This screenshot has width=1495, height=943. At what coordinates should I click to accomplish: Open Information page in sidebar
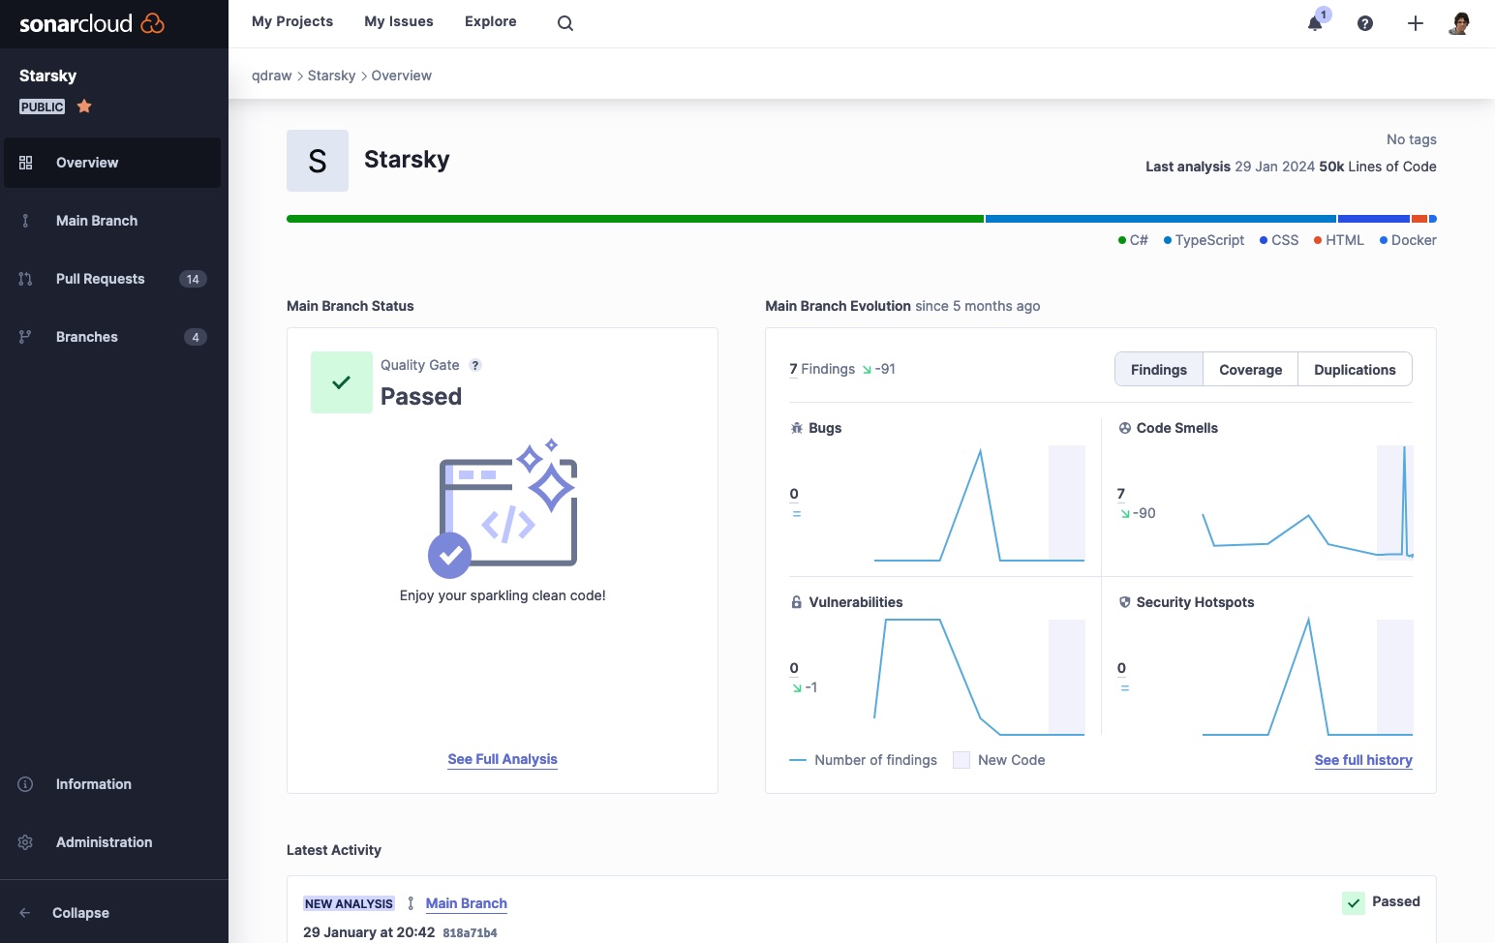click(x=112, y=784)
